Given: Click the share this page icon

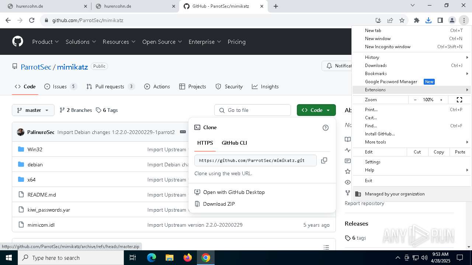Looking at the screenshot, I should click(390, 20).
